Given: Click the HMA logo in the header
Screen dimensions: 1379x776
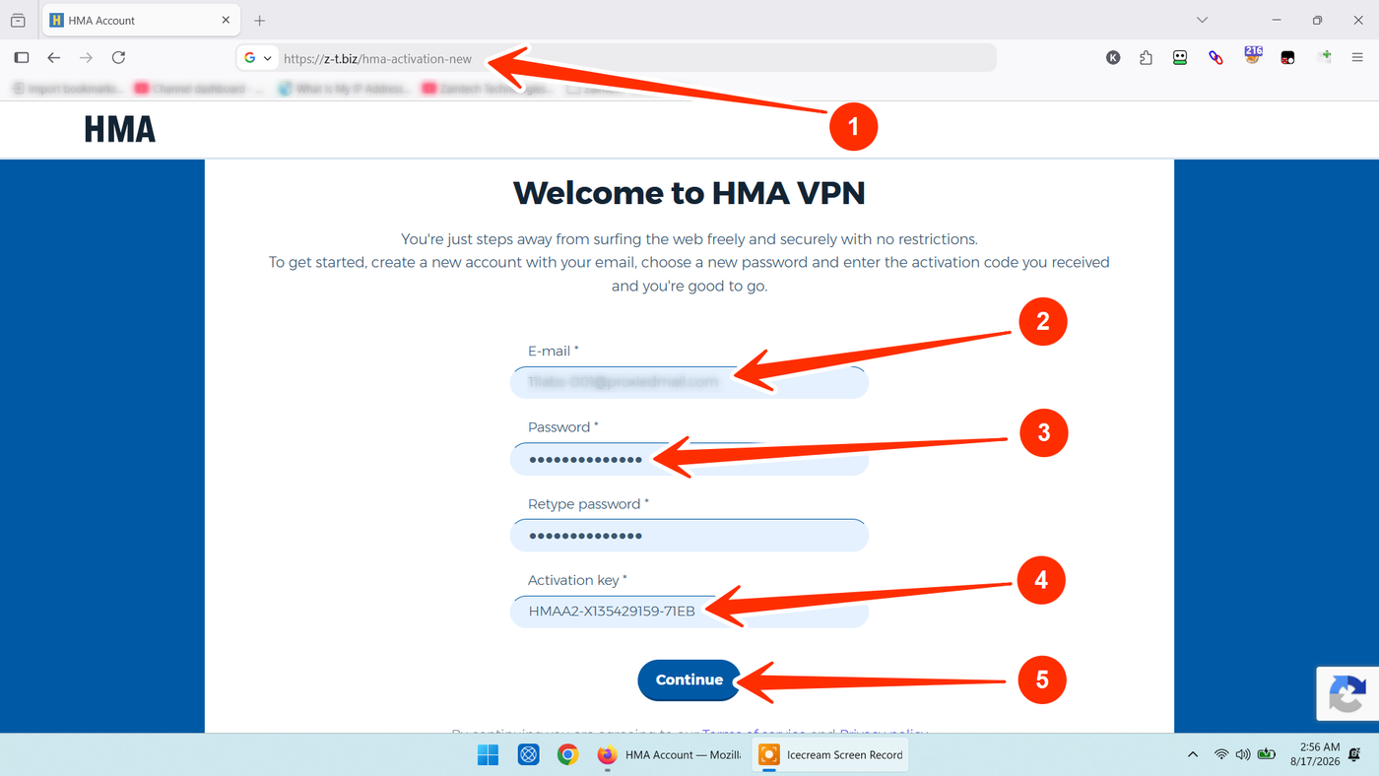Looking at the screenshot, I should coord(120,129).
